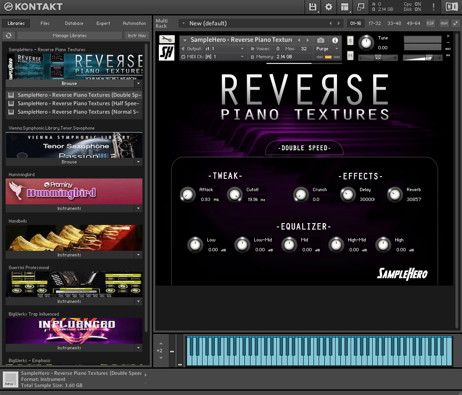Go to next instrument preset arrow
Viewport: 462px width, 395px height.
tap(308, 40)
